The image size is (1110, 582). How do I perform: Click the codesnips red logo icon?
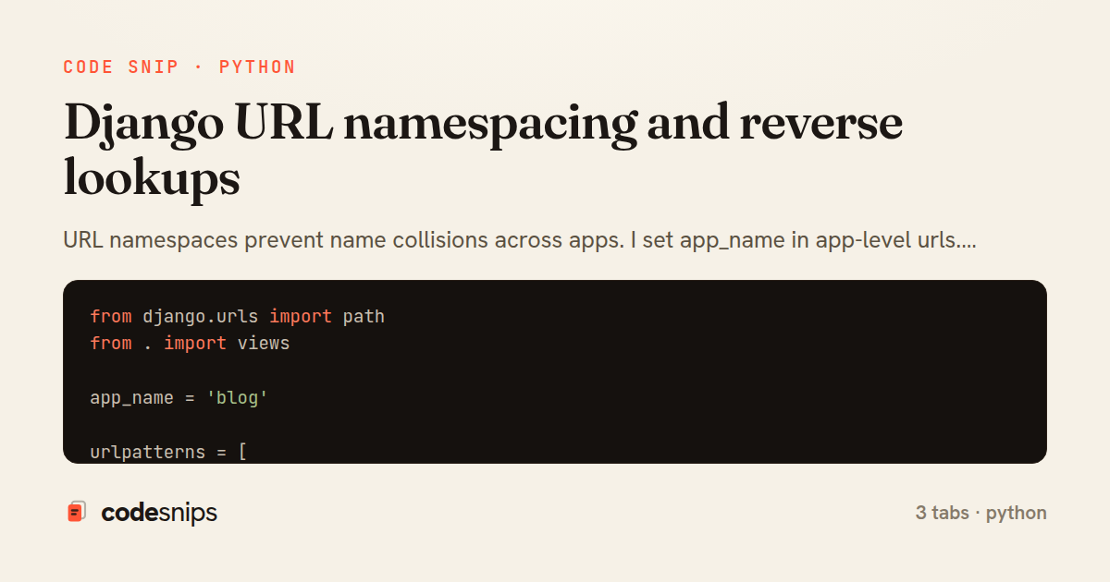77,512
